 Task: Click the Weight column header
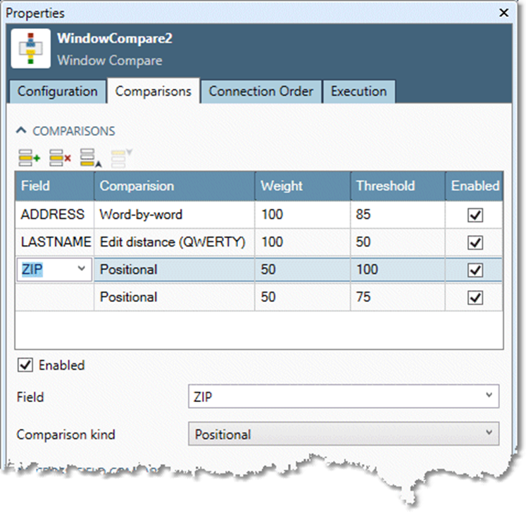[281, 187]
